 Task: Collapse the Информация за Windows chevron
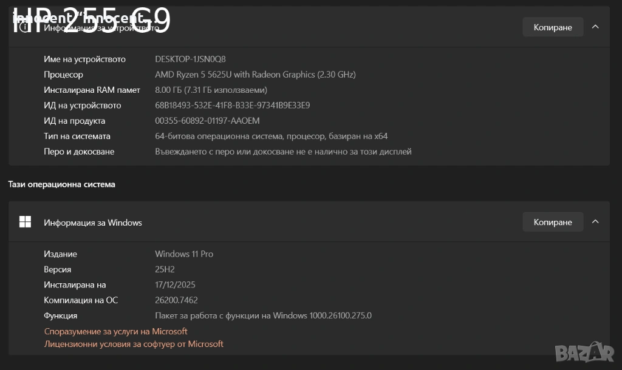click(595, 222)
